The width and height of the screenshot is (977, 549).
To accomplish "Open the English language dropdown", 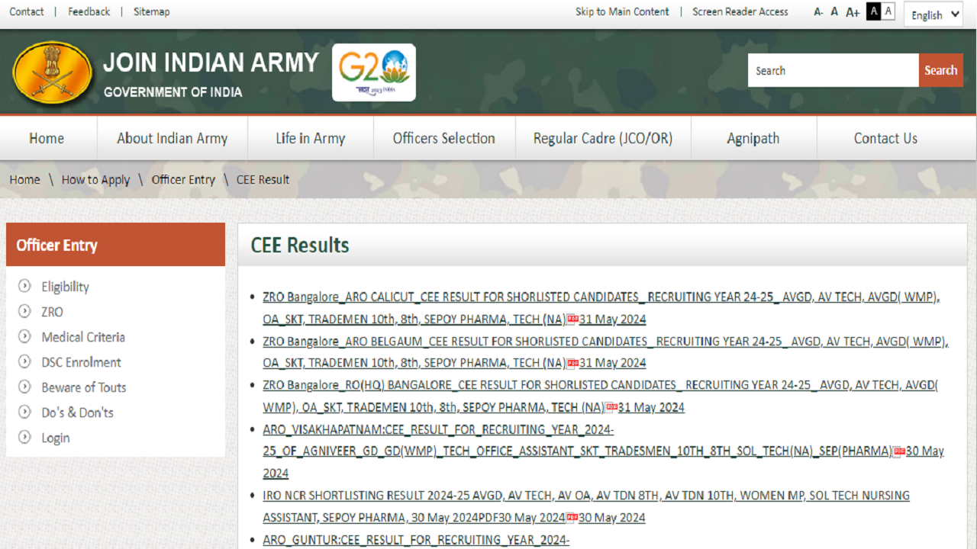I will click(933, 14).
